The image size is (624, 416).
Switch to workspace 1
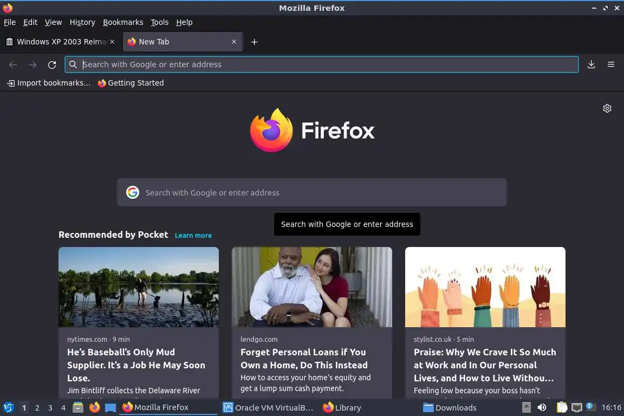click(24, 408)
